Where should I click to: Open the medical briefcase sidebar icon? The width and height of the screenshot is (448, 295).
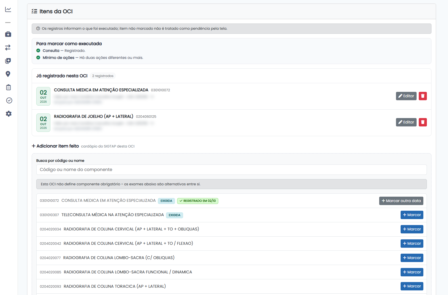[x=8, y=34]
